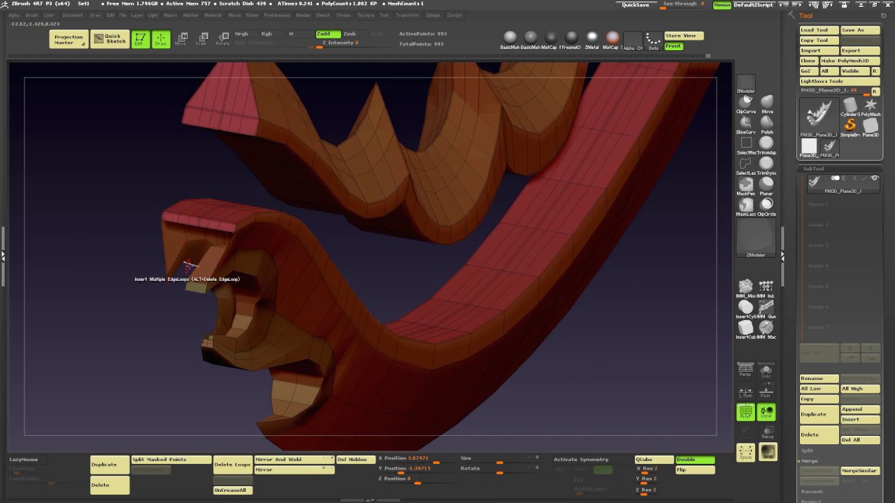Click the Move transform mode icon
Viewport: 895px width, 503px height.
181,39
